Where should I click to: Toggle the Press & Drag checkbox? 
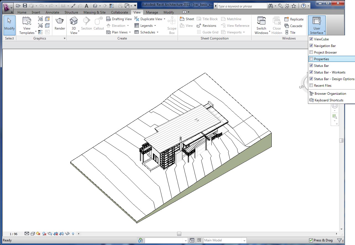click(311, 240)
